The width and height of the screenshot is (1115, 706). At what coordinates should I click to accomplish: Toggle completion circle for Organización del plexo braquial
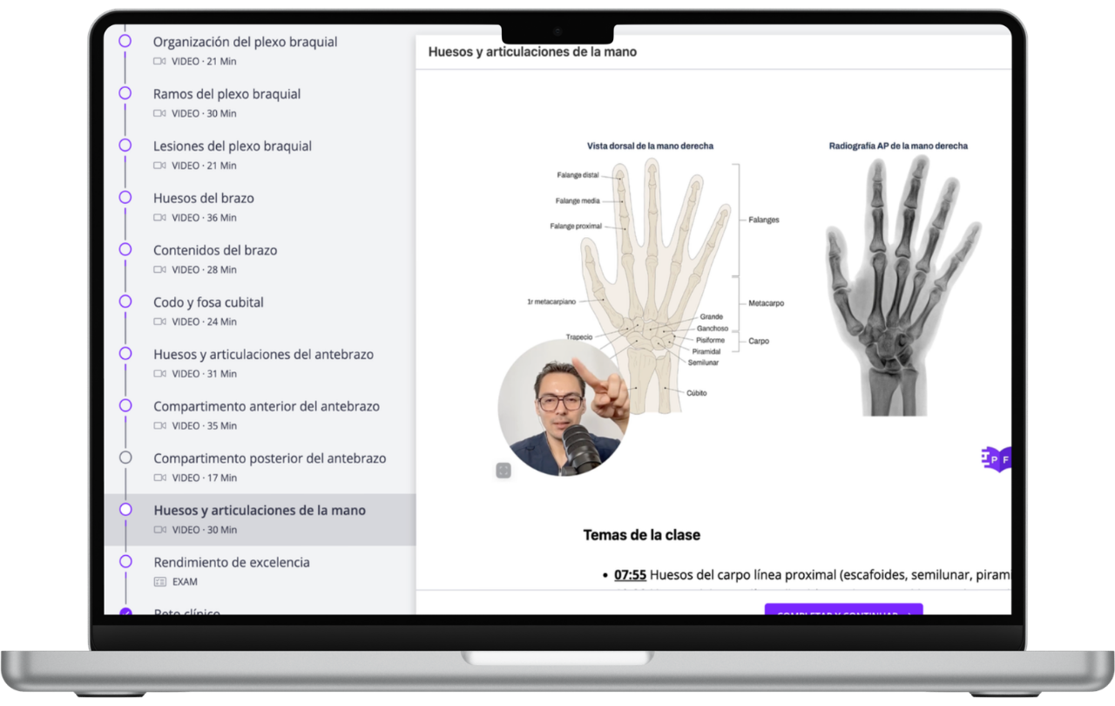(x=125, y=41)
